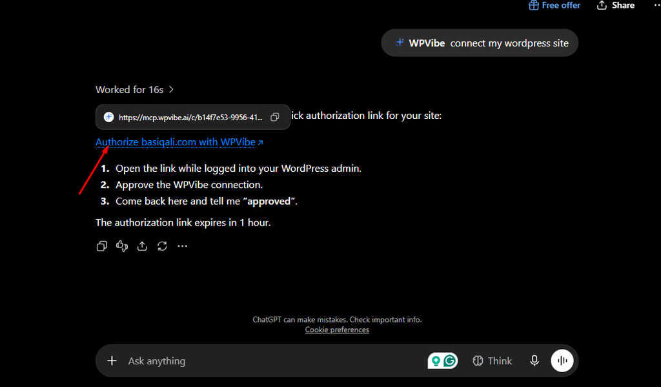Start voice mode with the white waveform button
The image size is (661, 387).
[562, 361]
